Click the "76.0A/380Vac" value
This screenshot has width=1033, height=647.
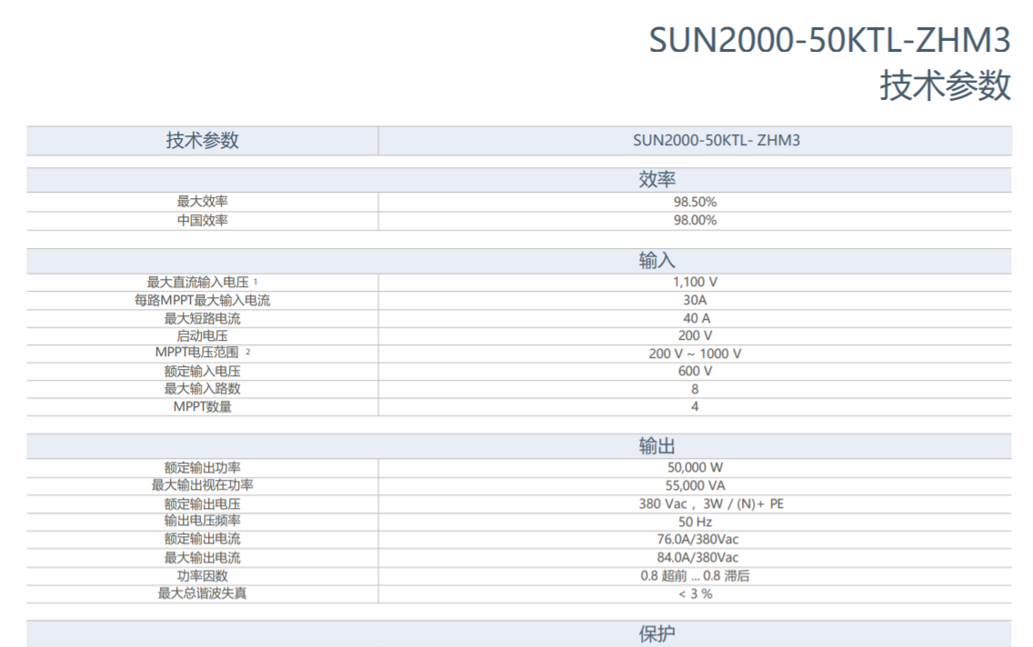point(697,539)
